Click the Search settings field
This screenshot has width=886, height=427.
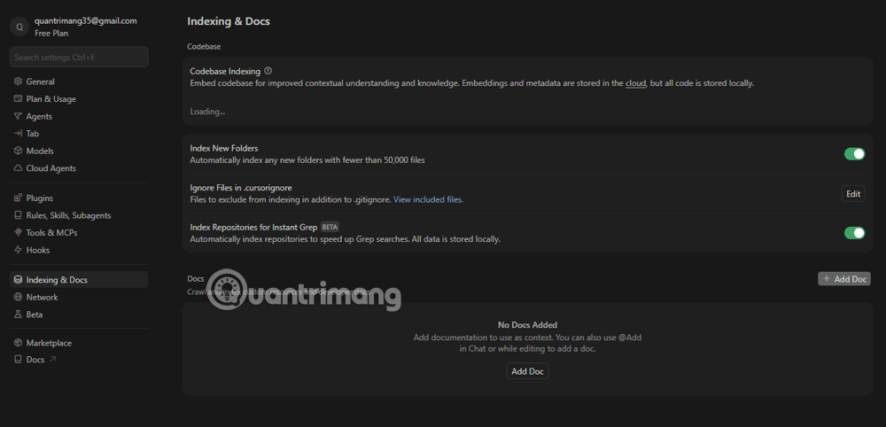(x=79, y=57)
